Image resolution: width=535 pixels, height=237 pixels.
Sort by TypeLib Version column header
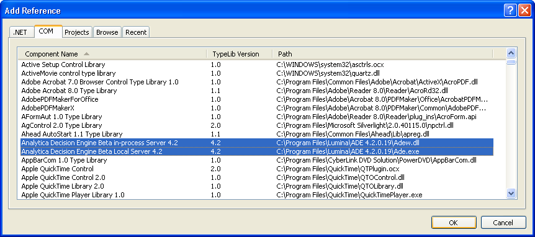240,54
